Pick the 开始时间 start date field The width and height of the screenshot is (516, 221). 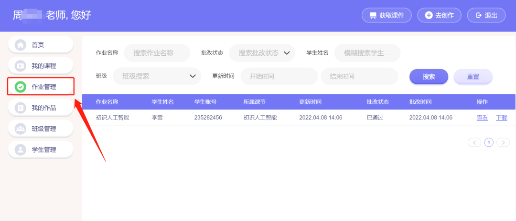(279, 76)
